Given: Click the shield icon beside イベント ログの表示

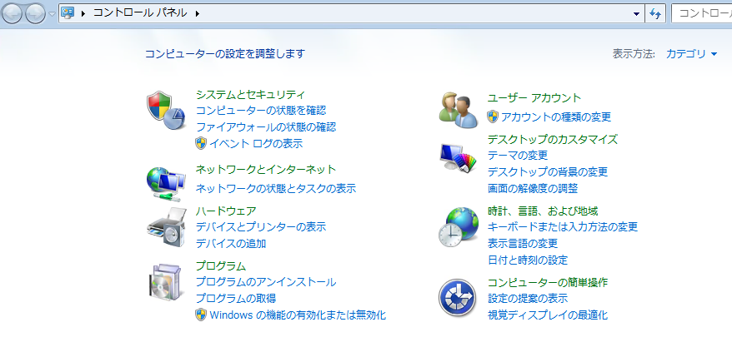Looking at the screenshot, I should [201, 143].
